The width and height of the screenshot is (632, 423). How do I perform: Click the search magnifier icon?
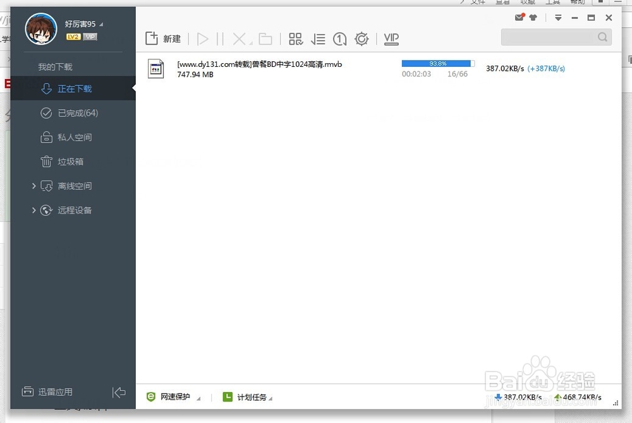[602, 37]
